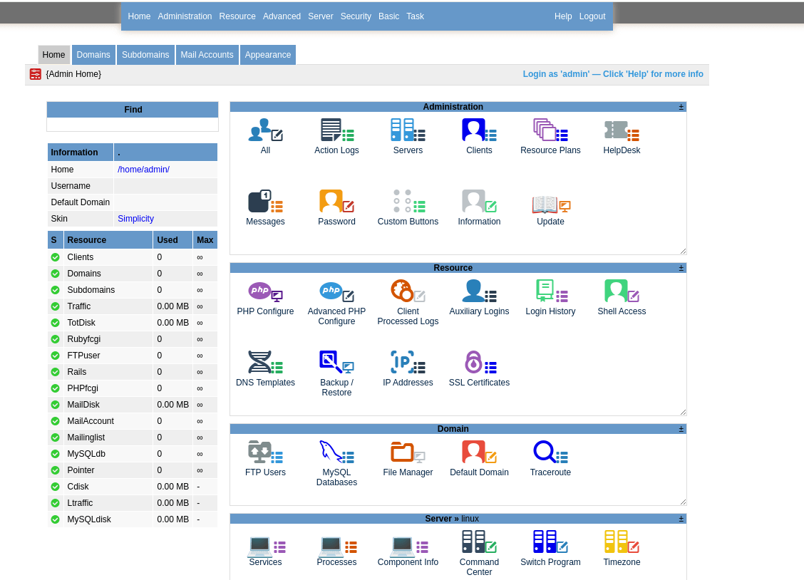Open the DNS Templates icon
This screenshot has height=580, width=804.
point(265,363)
